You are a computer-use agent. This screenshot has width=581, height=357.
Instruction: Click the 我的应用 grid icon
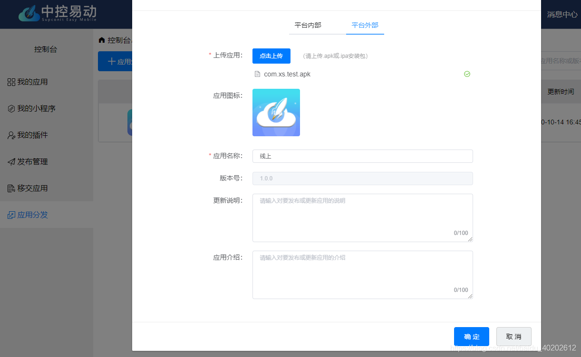click(x=11, y=82)
